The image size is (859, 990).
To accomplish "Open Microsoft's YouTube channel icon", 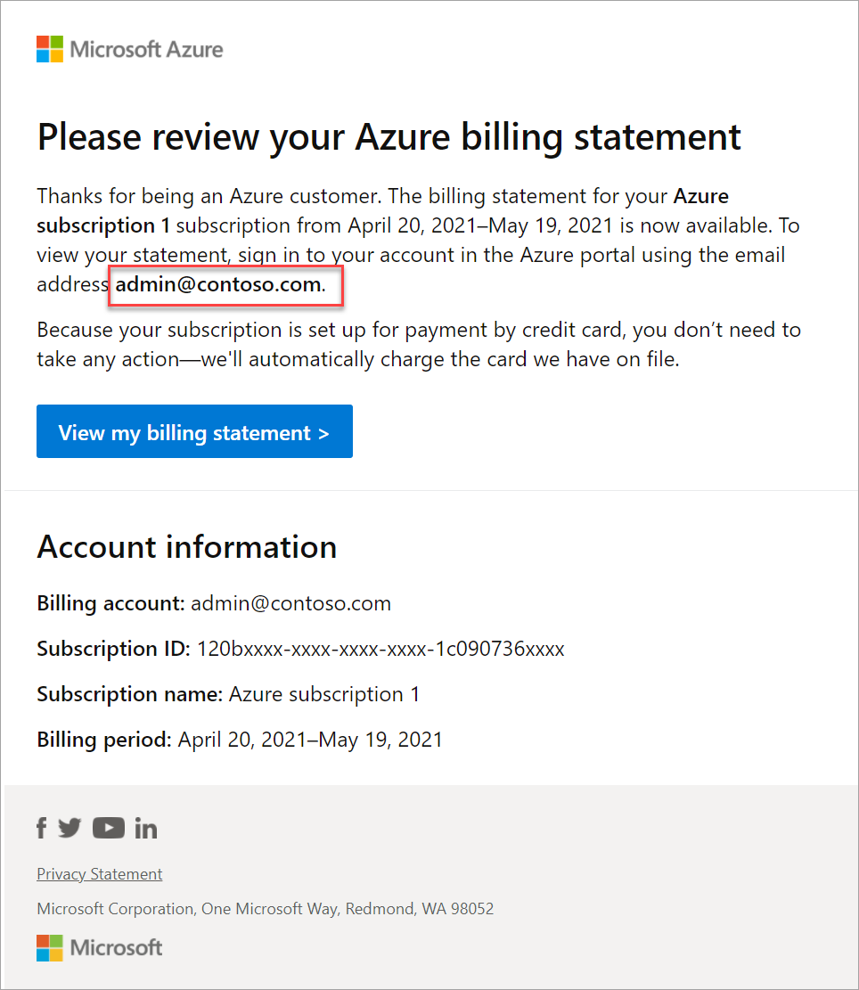I will coord(108,828).
